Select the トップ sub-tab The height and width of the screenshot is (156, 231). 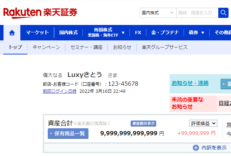coord(15,47)
